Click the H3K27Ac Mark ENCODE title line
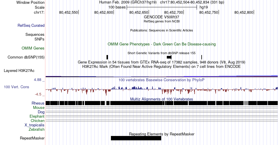This screenshot has width=278, height=145. (x=162, y=66)
